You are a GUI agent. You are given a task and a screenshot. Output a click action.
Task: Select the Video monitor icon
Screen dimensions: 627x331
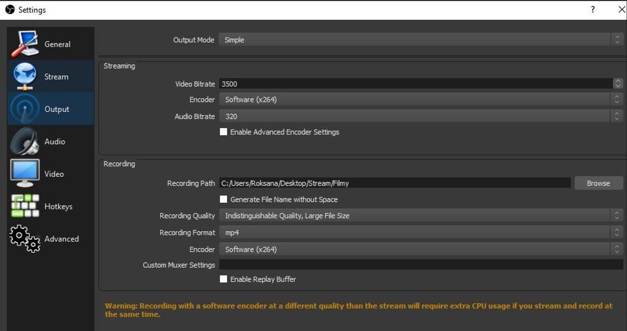pyautogui.click(x=24, y=173)
